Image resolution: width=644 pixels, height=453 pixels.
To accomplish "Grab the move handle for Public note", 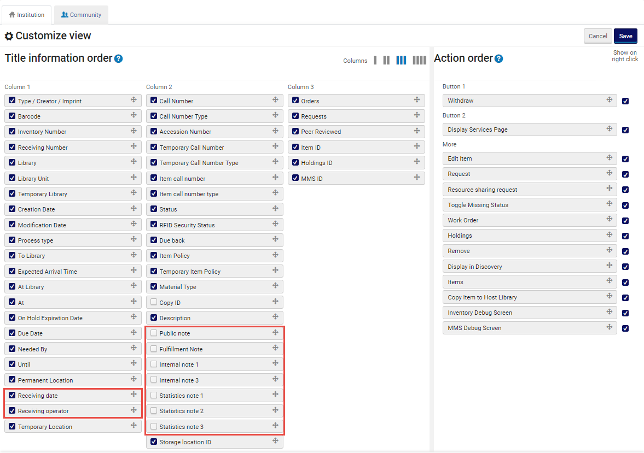I will point(275,332).
